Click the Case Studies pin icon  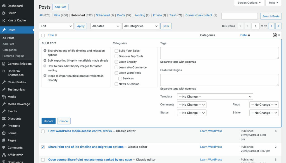(x=4, y=82)
